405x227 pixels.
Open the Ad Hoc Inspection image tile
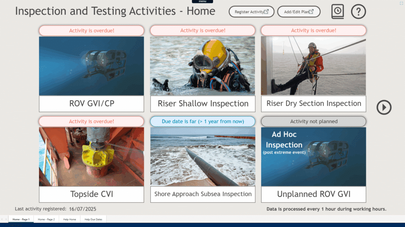click(x=314, y=156)
